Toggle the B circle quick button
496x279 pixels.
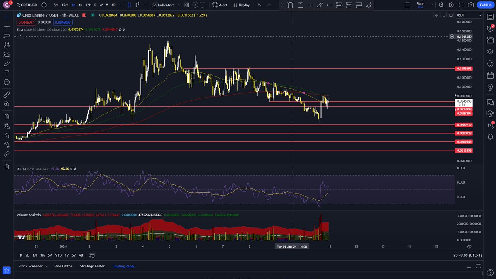click(195, 5)
